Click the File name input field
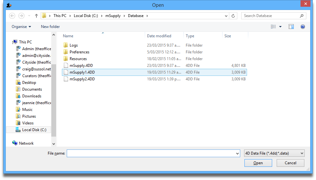The image size is (316, 180). [151, 154]
